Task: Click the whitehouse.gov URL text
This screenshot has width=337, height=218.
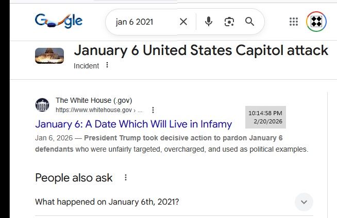Action: click(95, 110)
